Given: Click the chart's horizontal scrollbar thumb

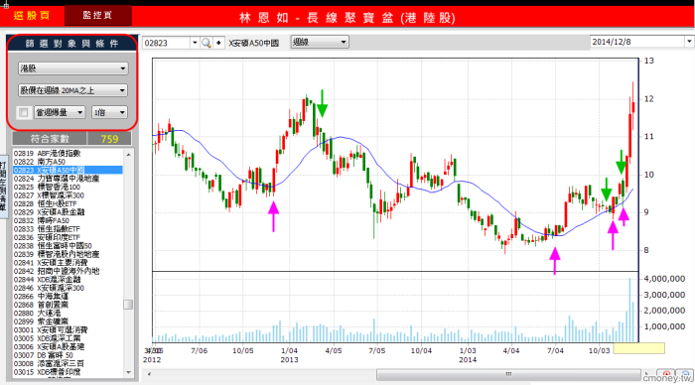Looking at the screenshot, I should 508,374.
